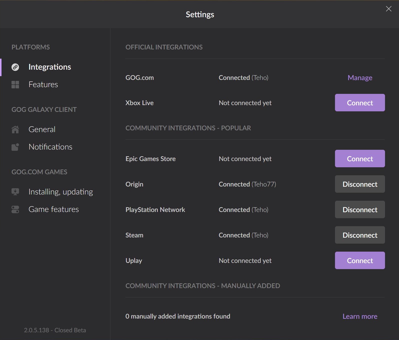Click the Game features toggle icon

pos(15,209)
